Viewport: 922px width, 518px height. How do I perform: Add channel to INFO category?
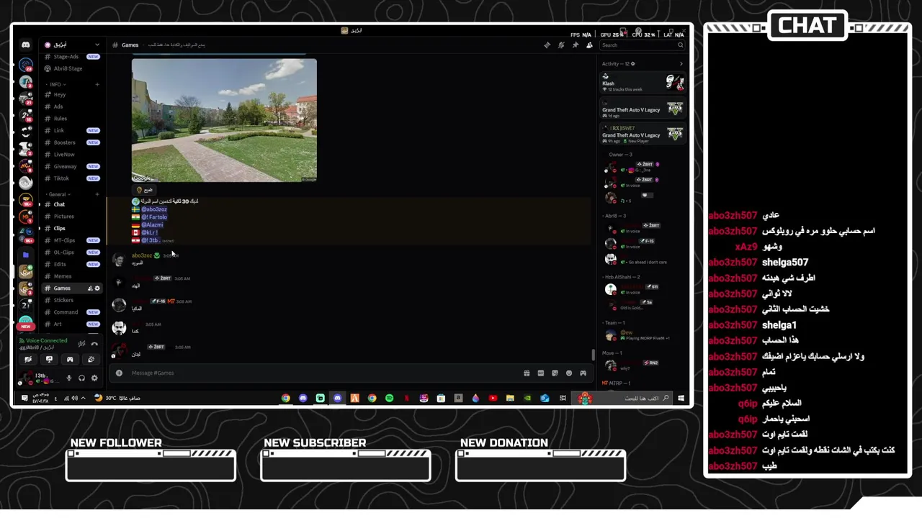click(x=97, y=84)
